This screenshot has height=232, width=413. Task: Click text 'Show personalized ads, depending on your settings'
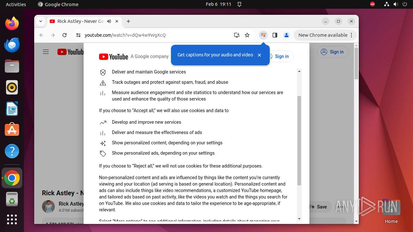tap(163, 153)
